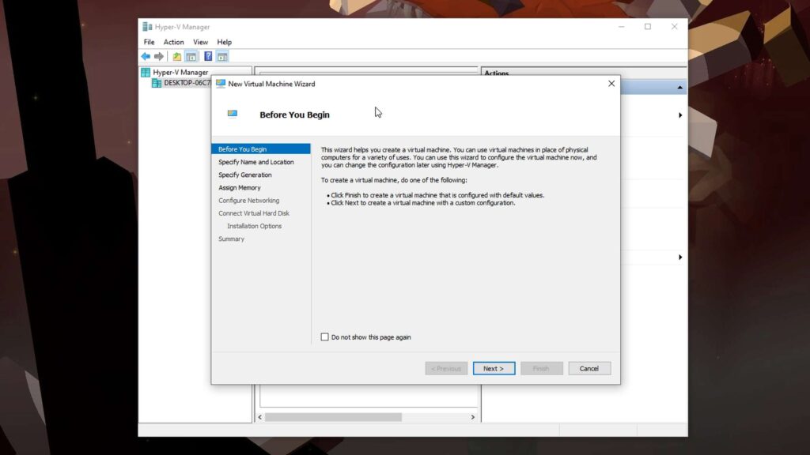This screenshot has width=810, height=455.
Task: Click the 'New Virtual Machine Wizard' title text
Action: pos(271,84)
